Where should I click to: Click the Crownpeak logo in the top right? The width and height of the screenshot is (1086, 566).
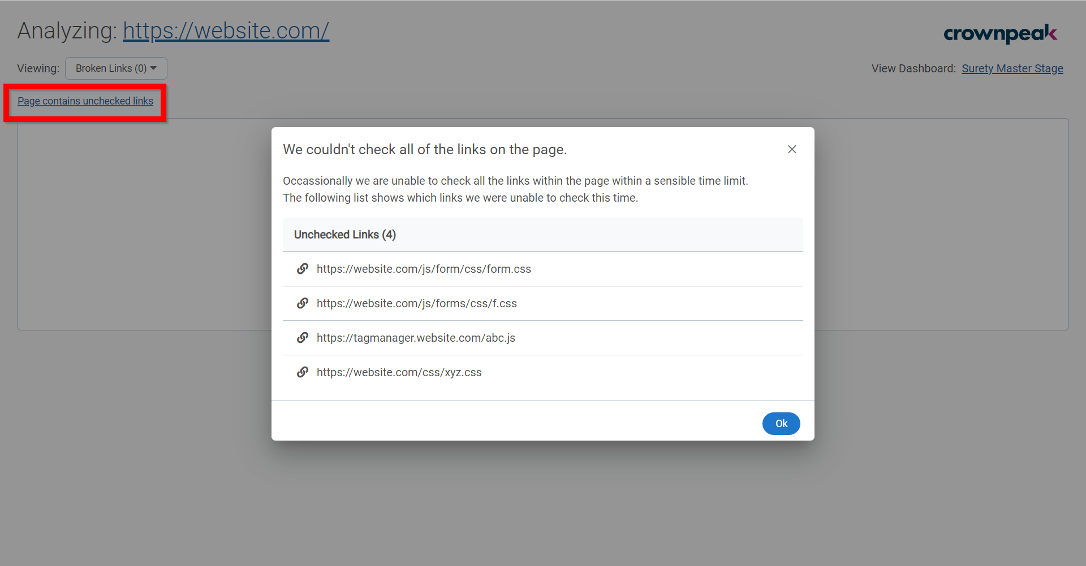(x=1000, y=34)
